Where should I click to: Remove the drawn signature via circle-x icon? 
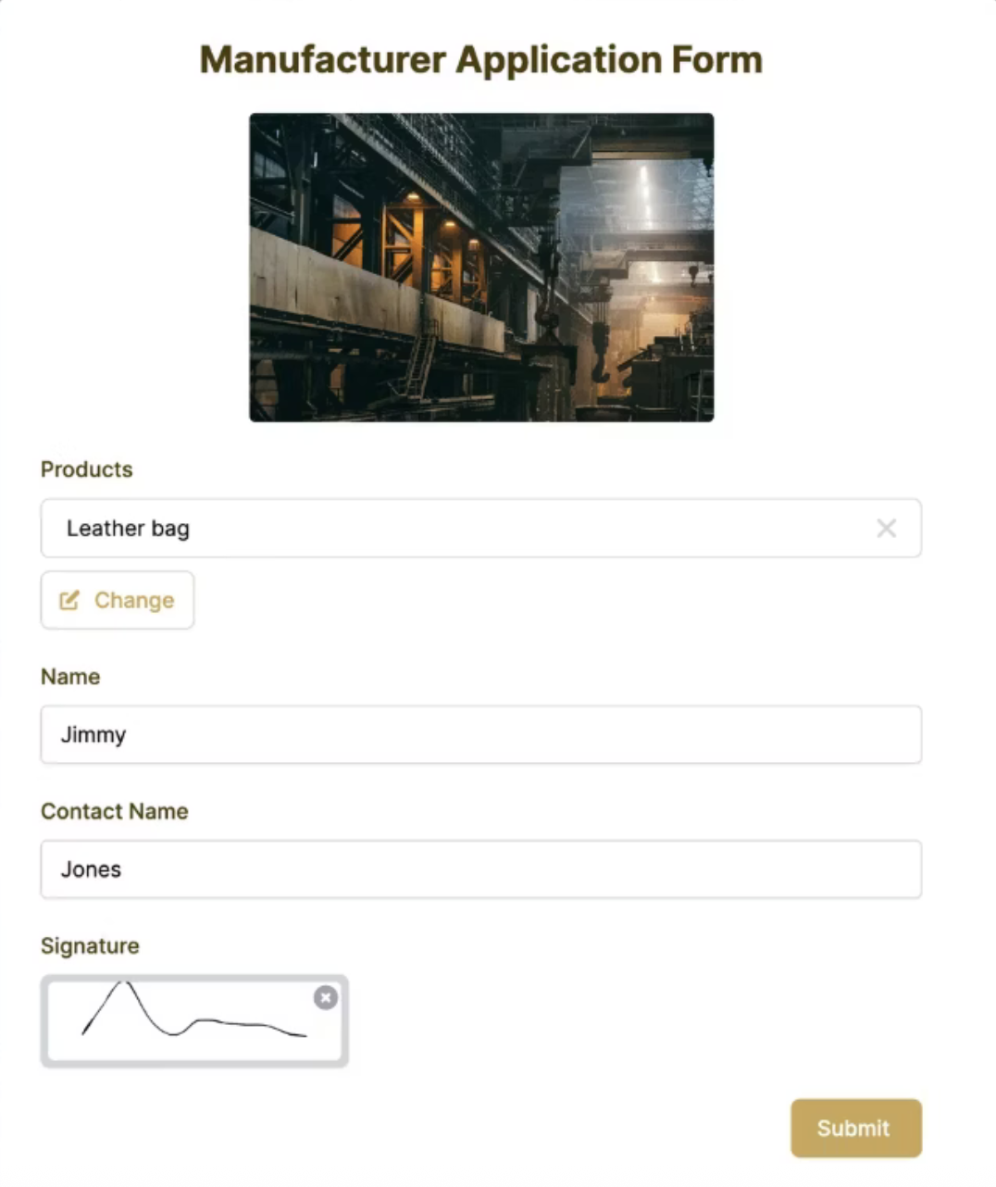click(x=325, y=997)
